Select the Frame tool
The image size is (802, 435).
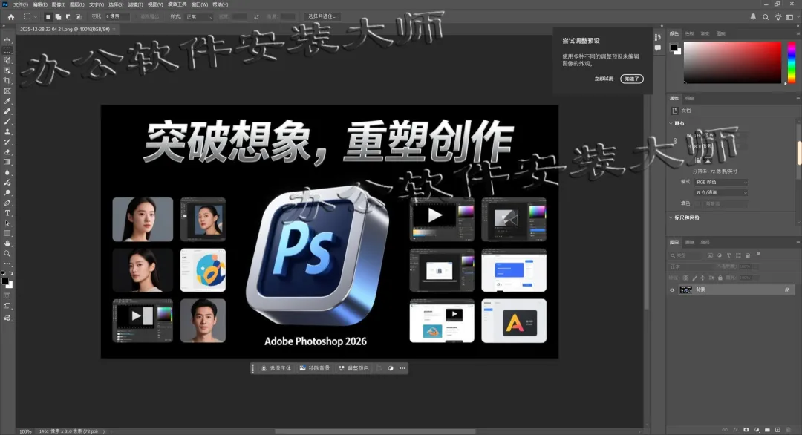(7, 91)
